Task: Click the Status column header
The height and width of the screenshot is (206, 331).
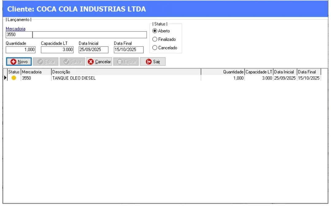Action: [x=14, y=72]
